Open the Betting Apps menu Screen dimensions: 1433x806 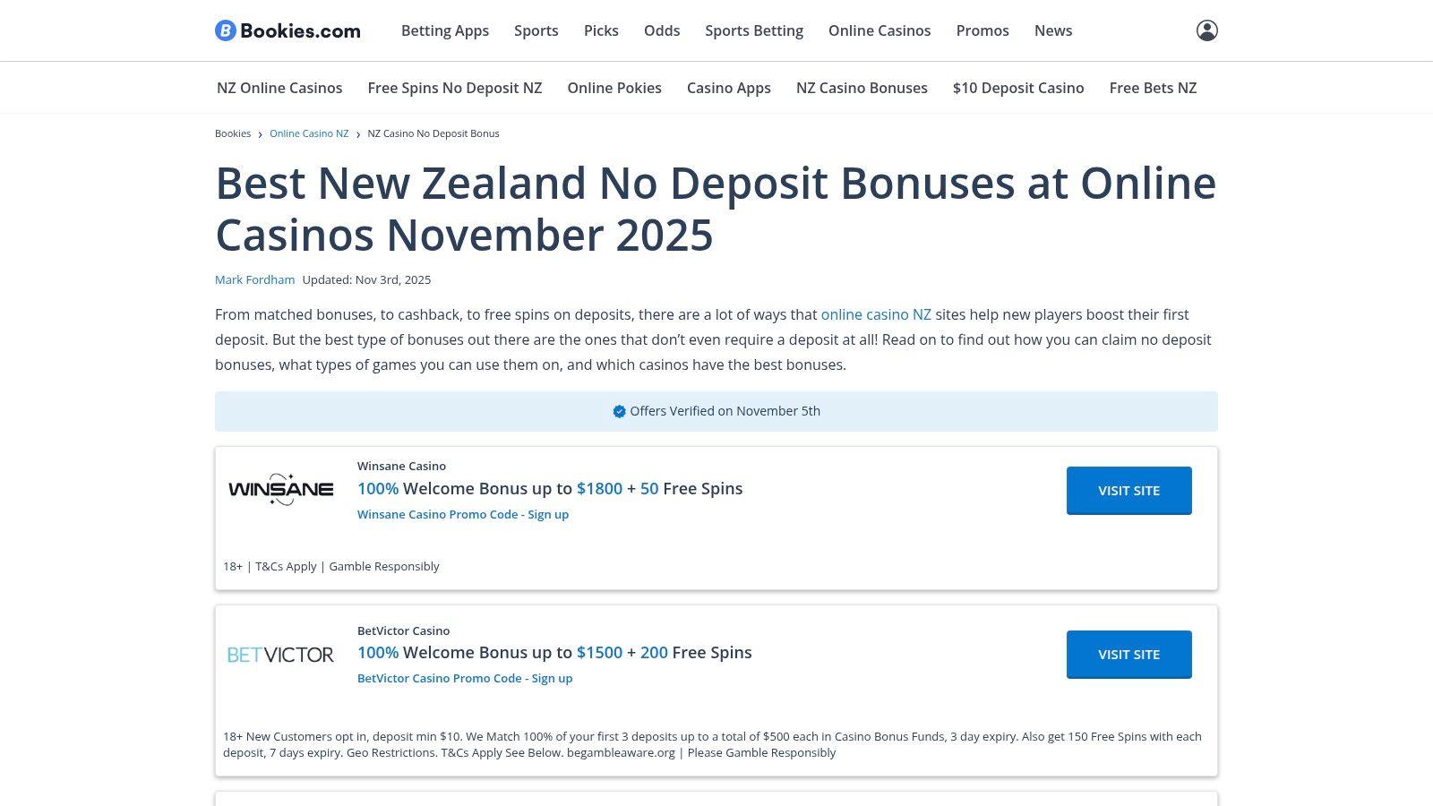pos(444,30)
